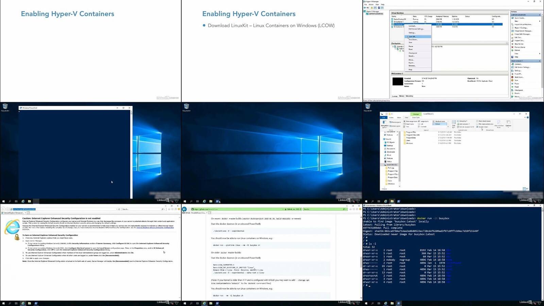Click Name column header in Virtual Machines list
This screenshot has height=306, width=544.
click(x=394, y=16)
